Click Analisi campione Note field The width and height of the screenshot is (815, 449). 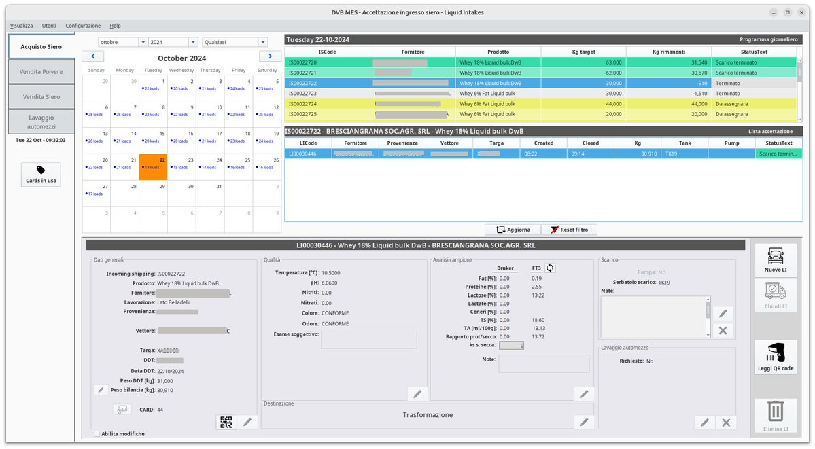point(544,364)
